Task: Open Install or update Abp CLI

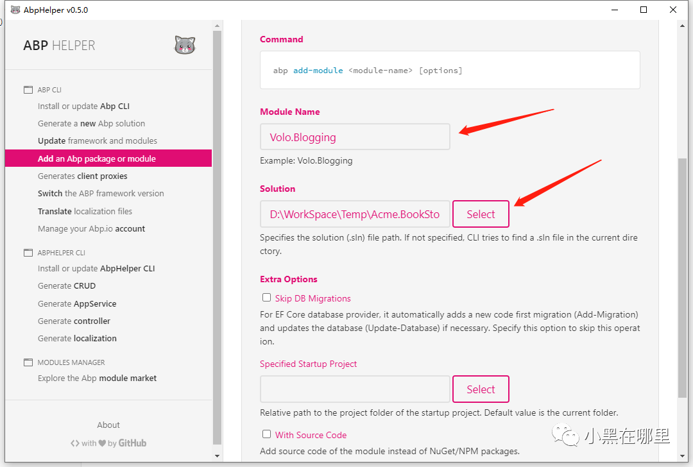Action: [83, 106]
